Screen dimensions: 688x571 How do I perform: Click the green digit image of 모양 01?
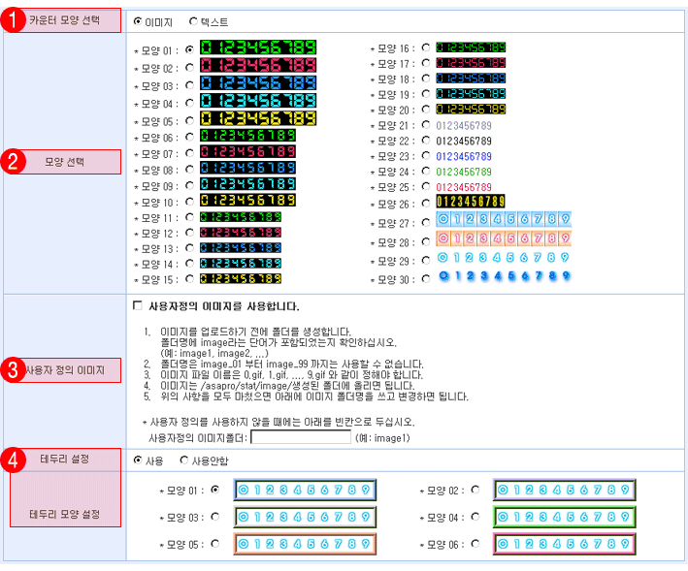point(257,48)
